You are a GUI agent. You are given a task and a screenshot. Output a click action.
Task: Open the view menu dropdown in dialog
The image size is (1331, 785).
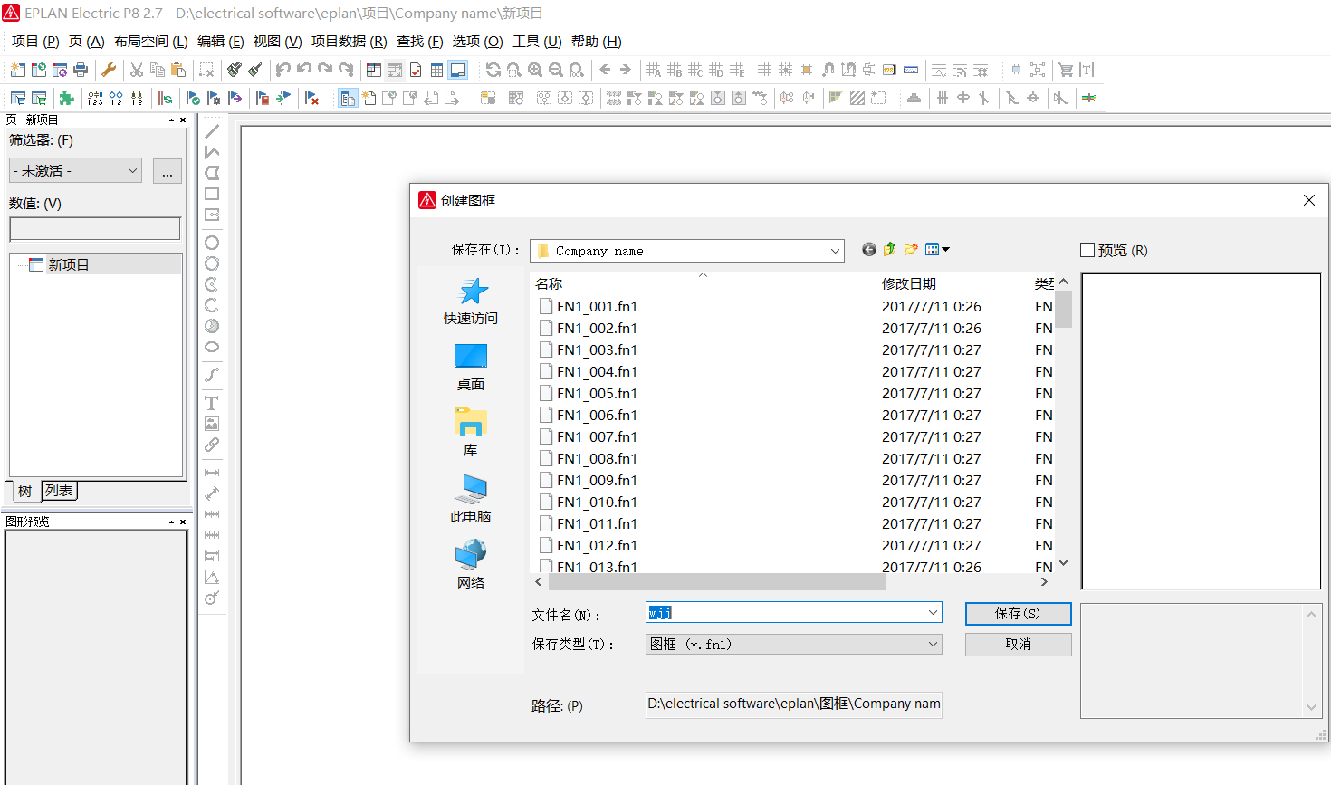[x=938, y=250]
